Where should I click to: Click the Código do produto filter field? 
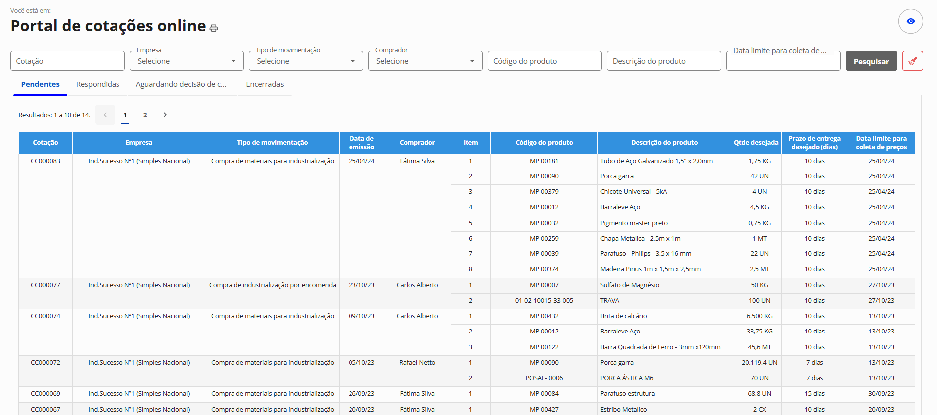click(x=544, y=61)
